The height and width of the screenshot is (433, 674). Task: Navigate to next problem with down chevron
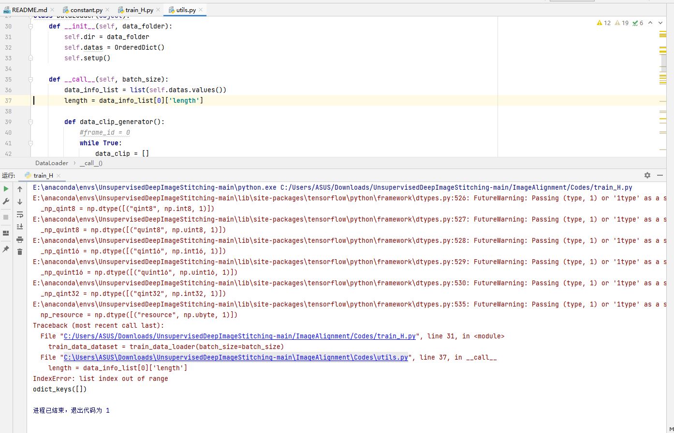pos(660,23)
